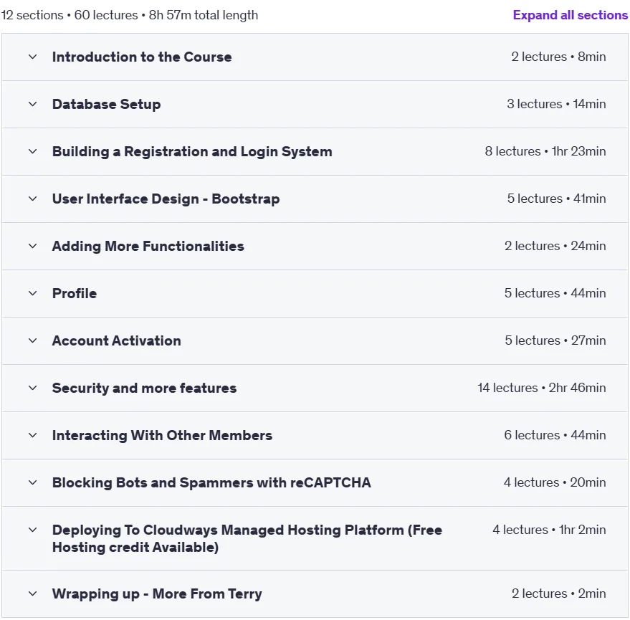Select the Security and more features title
Screen dimensions: 630x620
[144, 388]
